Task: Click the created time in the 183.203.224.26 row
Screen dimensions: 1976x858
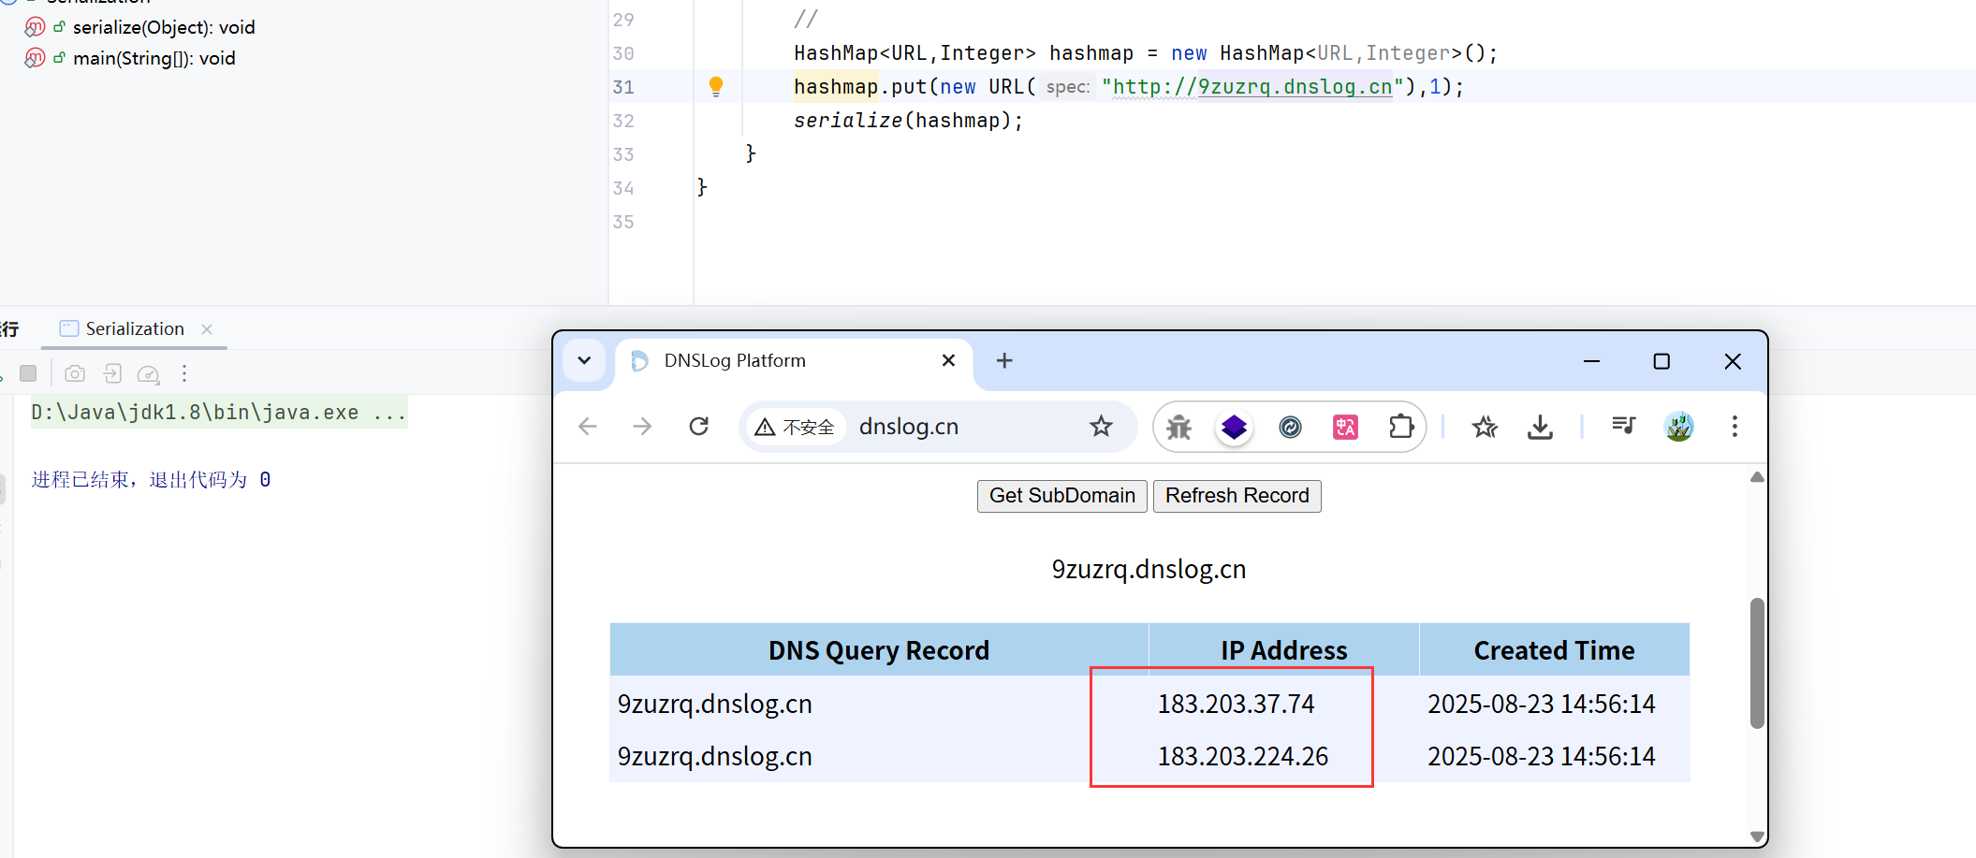Action: pos(1542,756)
